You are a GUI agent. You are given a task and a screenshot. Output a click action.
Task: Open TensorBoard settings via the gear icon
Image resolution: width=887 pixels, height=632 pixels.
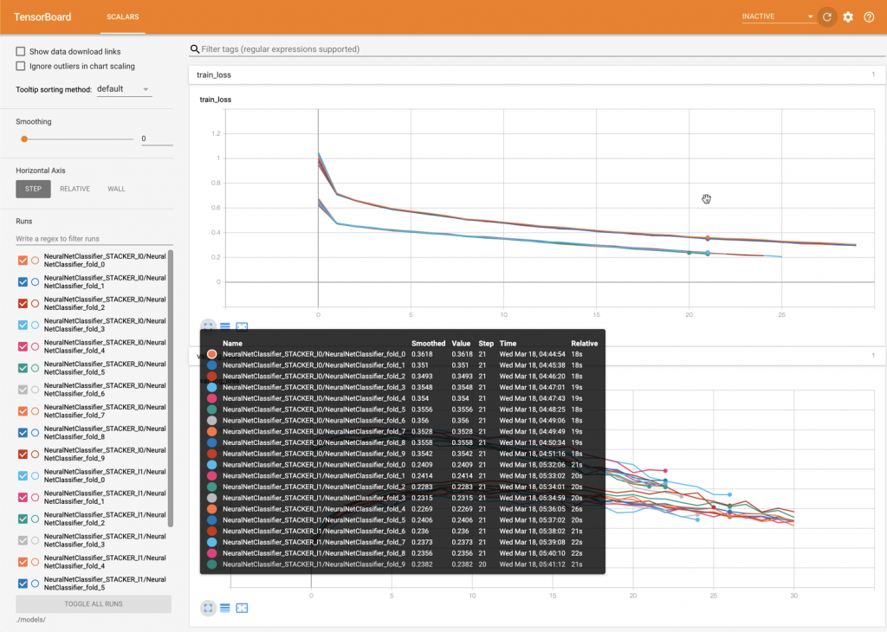[x=849, y=16]
